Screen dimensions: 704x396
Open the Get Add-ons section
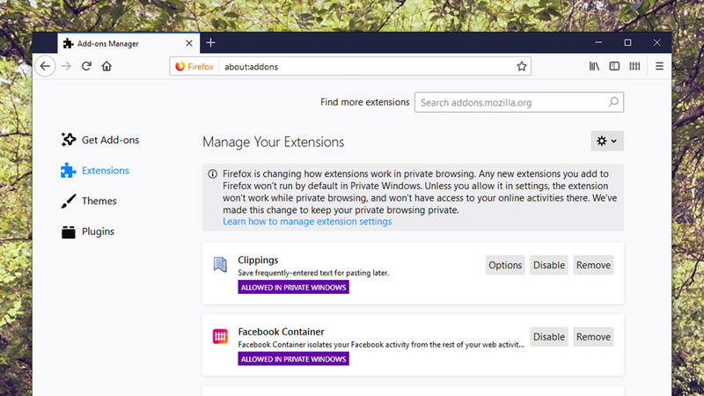point(100,140)
